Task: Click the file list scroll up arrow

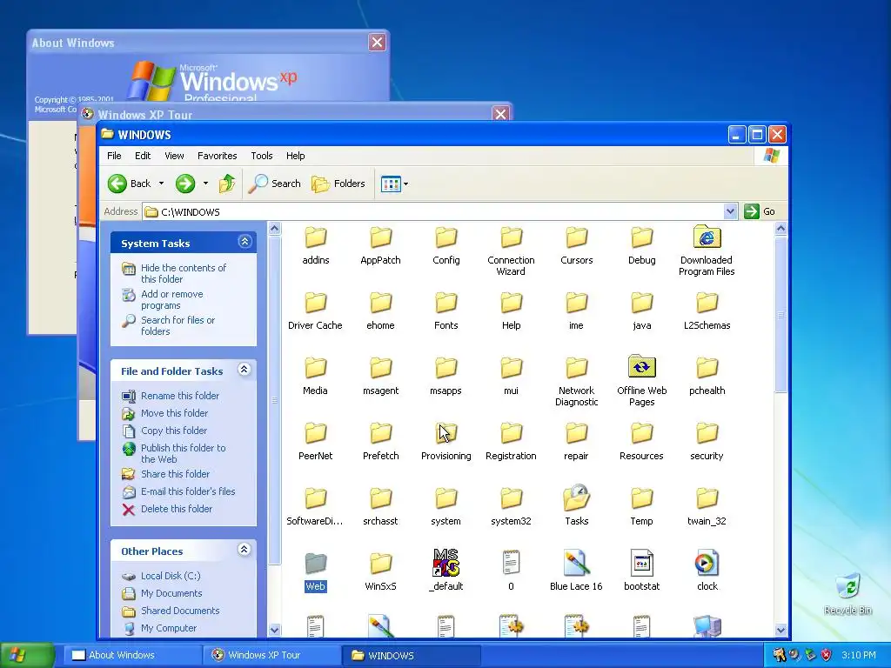Action: pos(780,229)
